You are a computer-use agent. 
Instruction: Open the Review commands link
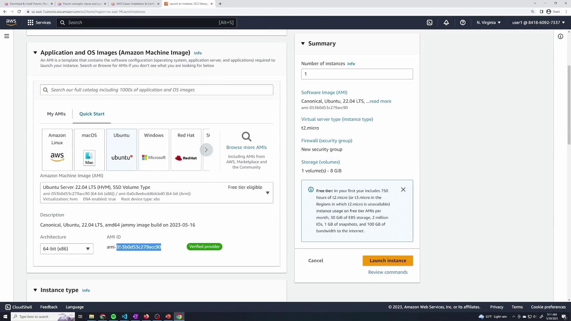pyautogui.click(x=388, y=272)
